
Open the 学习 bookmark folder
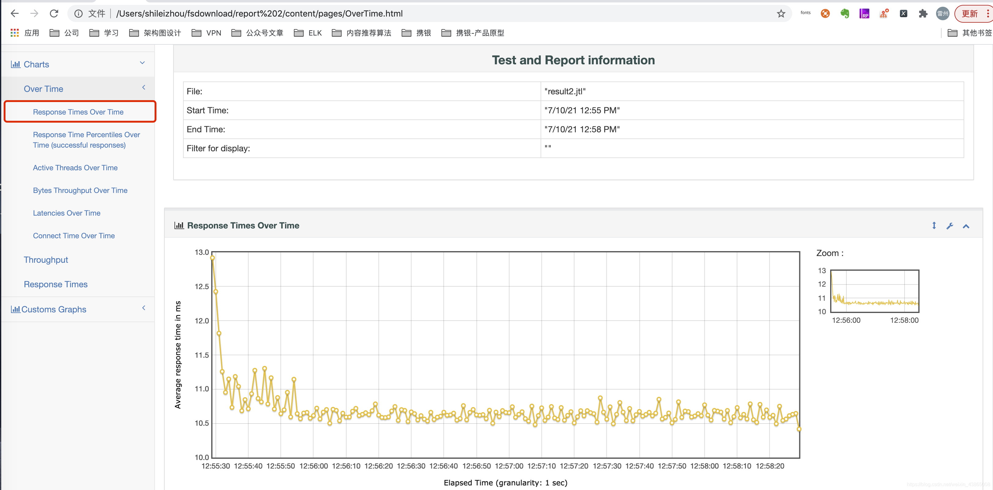[104, 33]
